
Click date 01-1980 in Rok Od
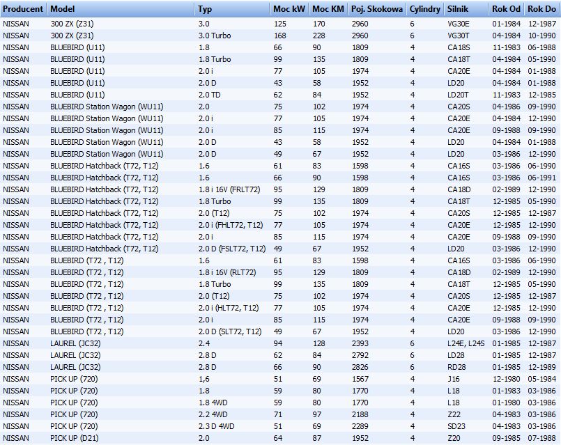(506, 403)
